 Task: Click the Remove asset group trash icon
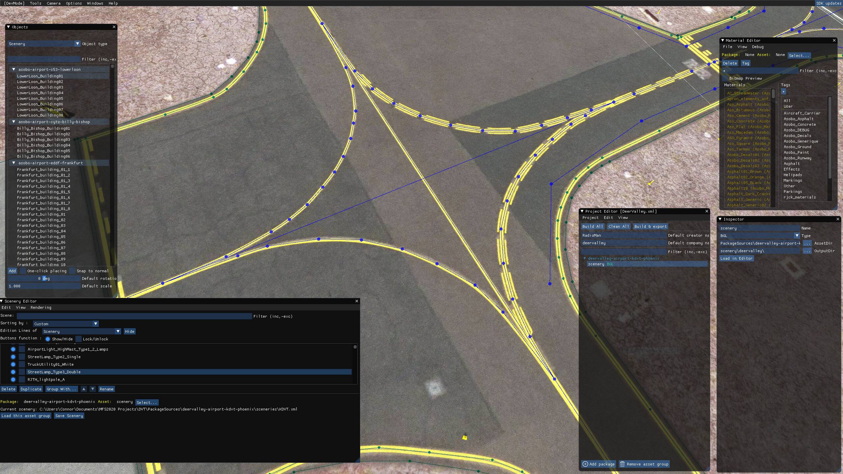[x=622, y=464]
